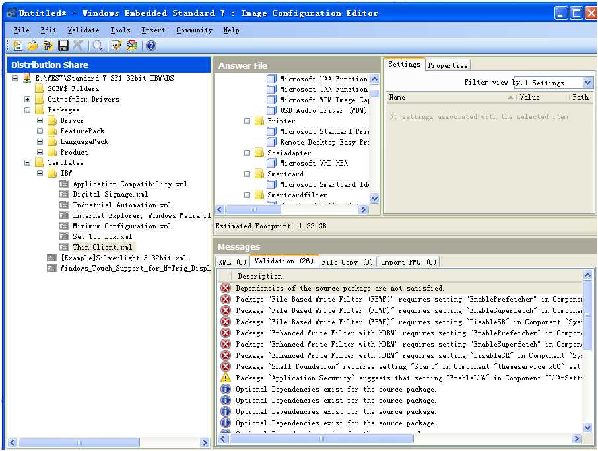Screen dimensions: 598x451
Task: Save the answer file with the floppy icon
Action: (63, 46)
